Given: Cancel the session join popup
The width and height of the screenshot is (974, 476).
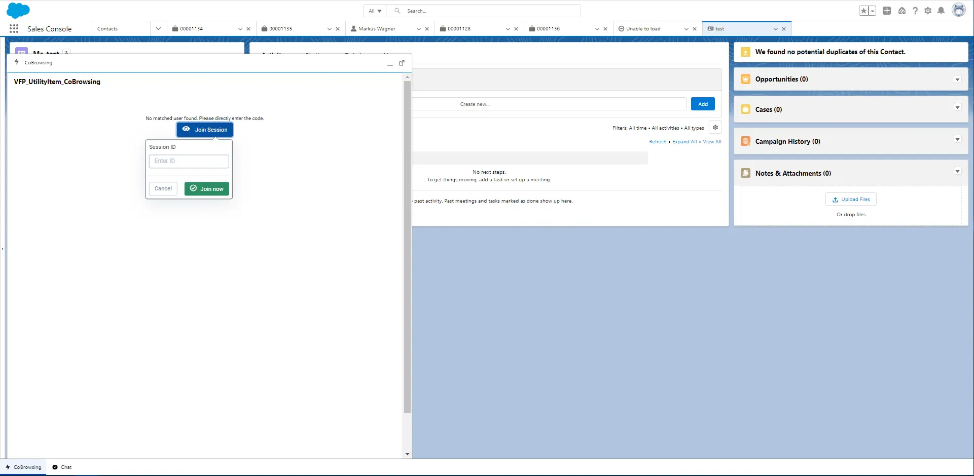Looking at the screenshot, I should pos(163,188).
